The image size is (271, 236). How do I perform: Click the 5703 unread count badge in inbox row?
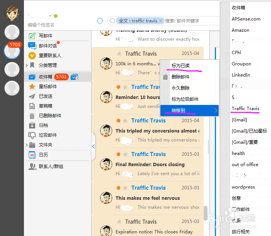pos(61,77)
